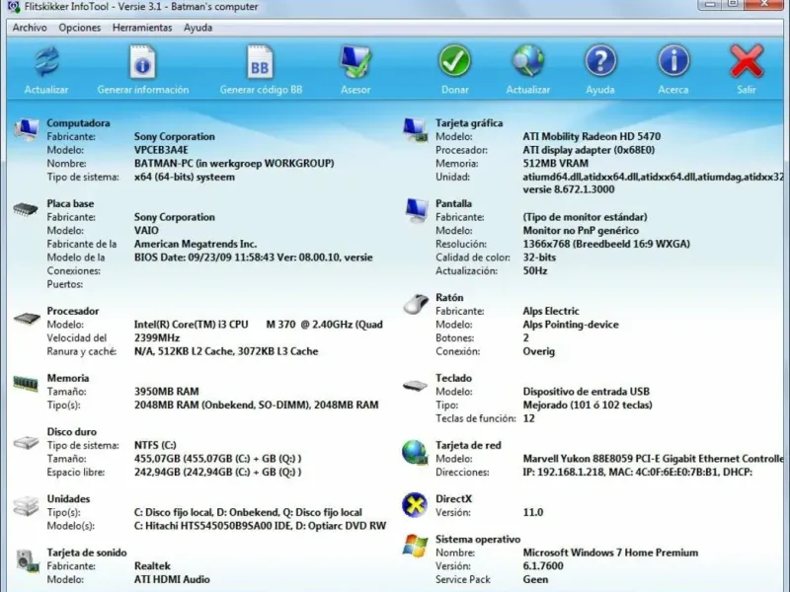Screen dimensions: 790x592
Task: Click the Hitachi HTS545050B9SA00 model value
Action: (x=260, y=526)
